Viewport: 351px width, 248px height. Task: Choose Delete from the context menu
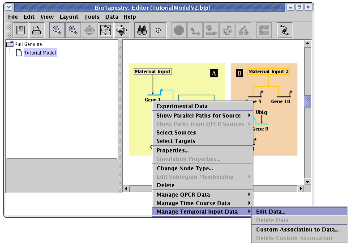click(x=165, y=185)
